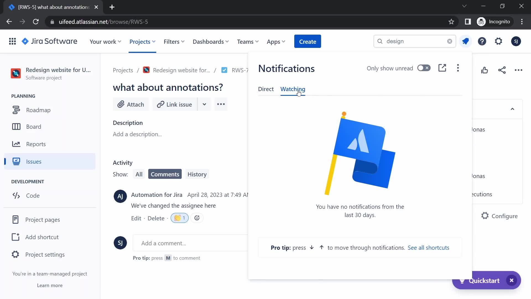The image size is (531, 299).
Task: Open a new browser tab
Action: (112, 7)
